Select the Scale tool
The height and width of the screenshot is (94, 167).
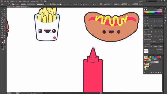pyautogui.click(x=5, y=22)
